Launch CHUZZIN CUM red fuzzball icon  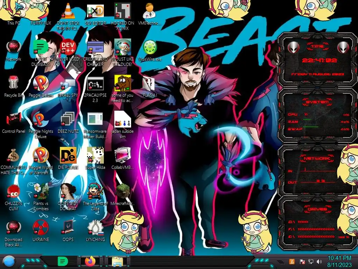pyautogui.click(x=14, y=197)
